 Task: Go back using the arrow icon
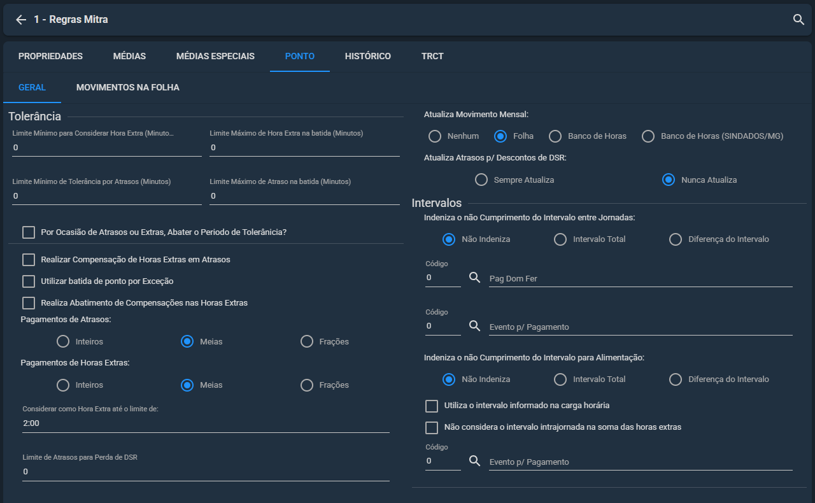pos(21,20)
